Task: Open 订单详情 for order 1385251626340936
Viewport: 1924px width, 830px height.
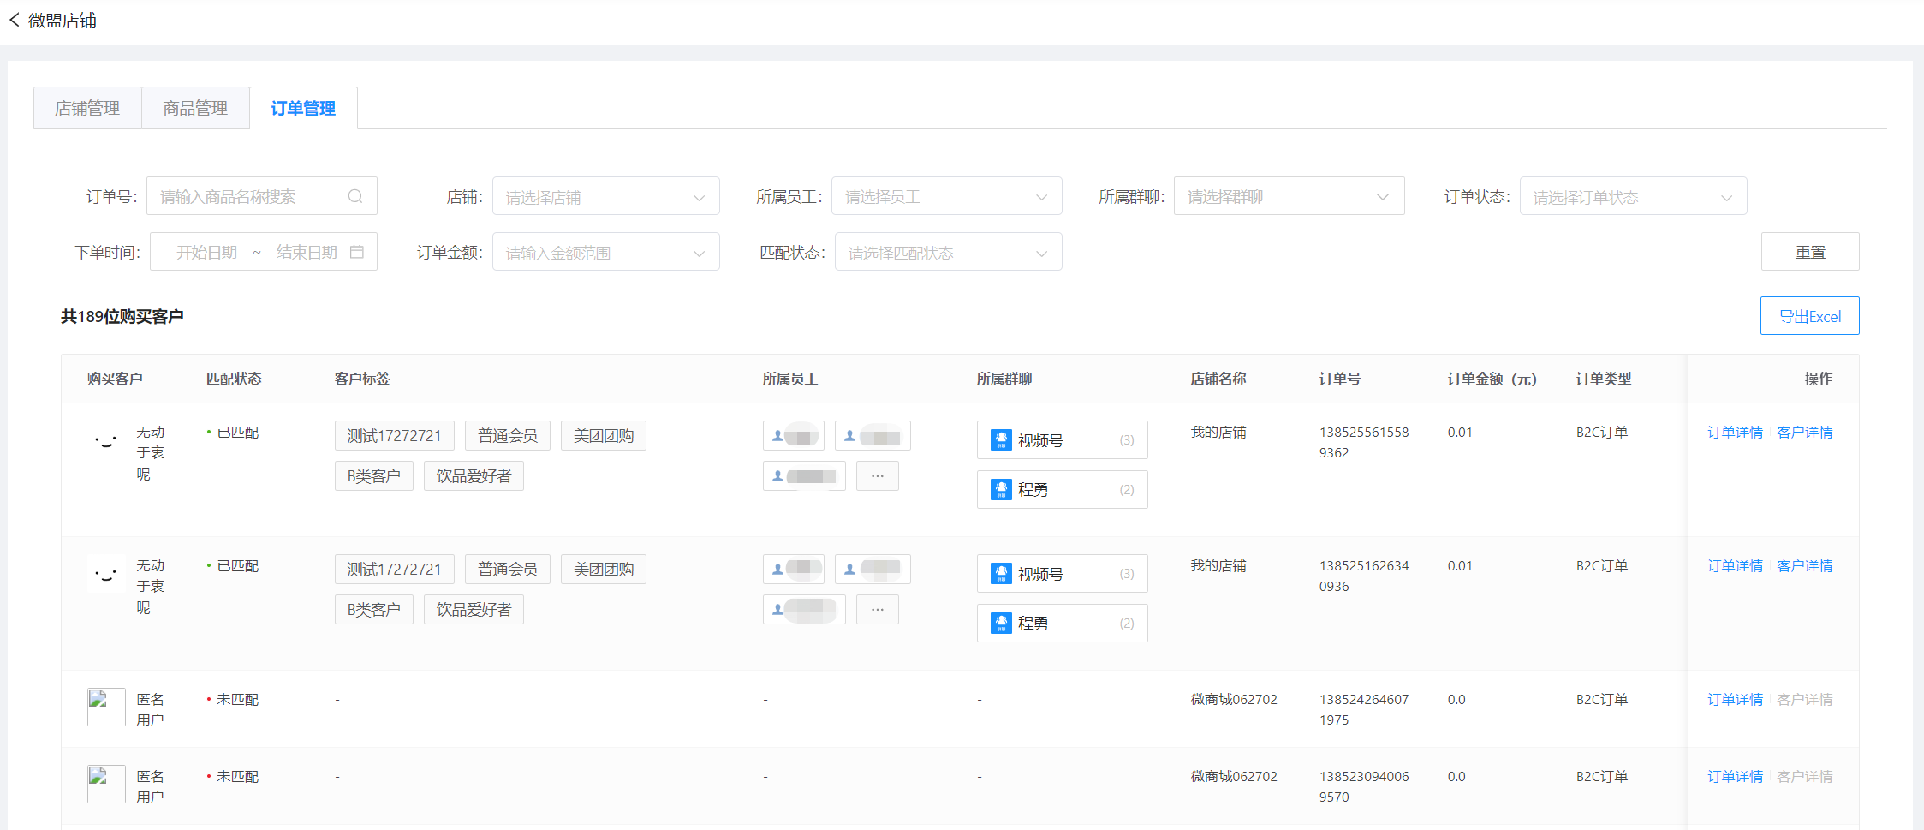Action: [1735, 566]
